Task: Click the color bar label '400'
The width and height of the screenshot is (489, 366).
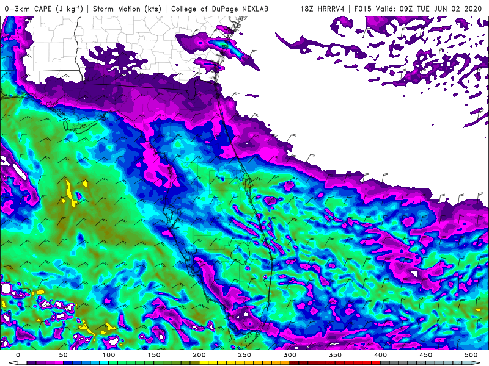Action: [x=380, y=355]
